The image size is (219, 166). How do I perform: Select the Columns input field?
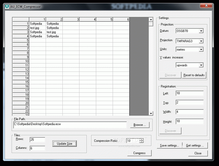(x=37, y=148)
